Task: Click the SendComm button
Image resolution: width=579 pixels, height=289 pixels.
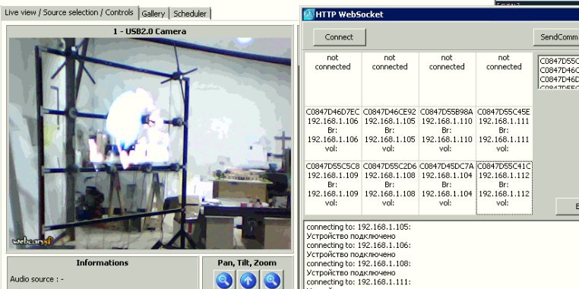Action: [x=556, y=37]
